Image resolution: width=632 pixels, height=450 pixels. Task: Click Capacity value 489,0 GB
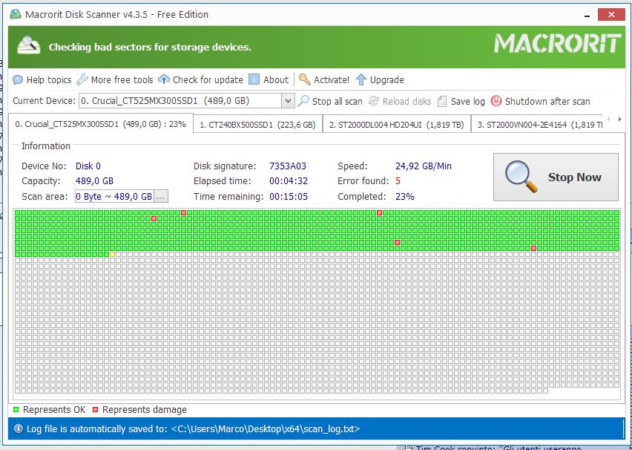(x=95, y=180)
